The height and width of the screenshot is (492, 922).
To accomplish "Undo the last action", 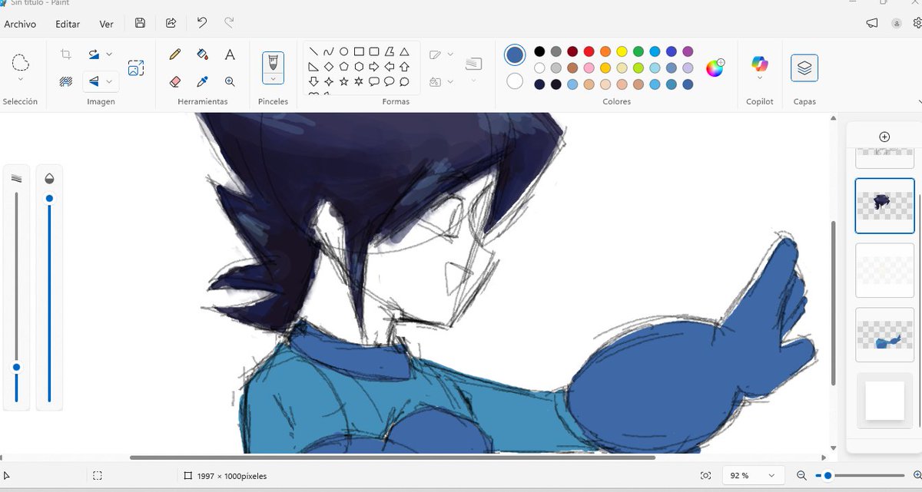I will (201, 23).
